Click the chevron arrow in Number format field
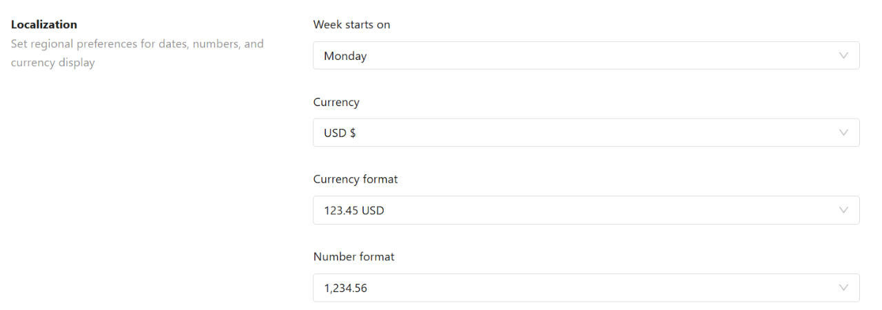The image size is (882, 310). point(843,288)
